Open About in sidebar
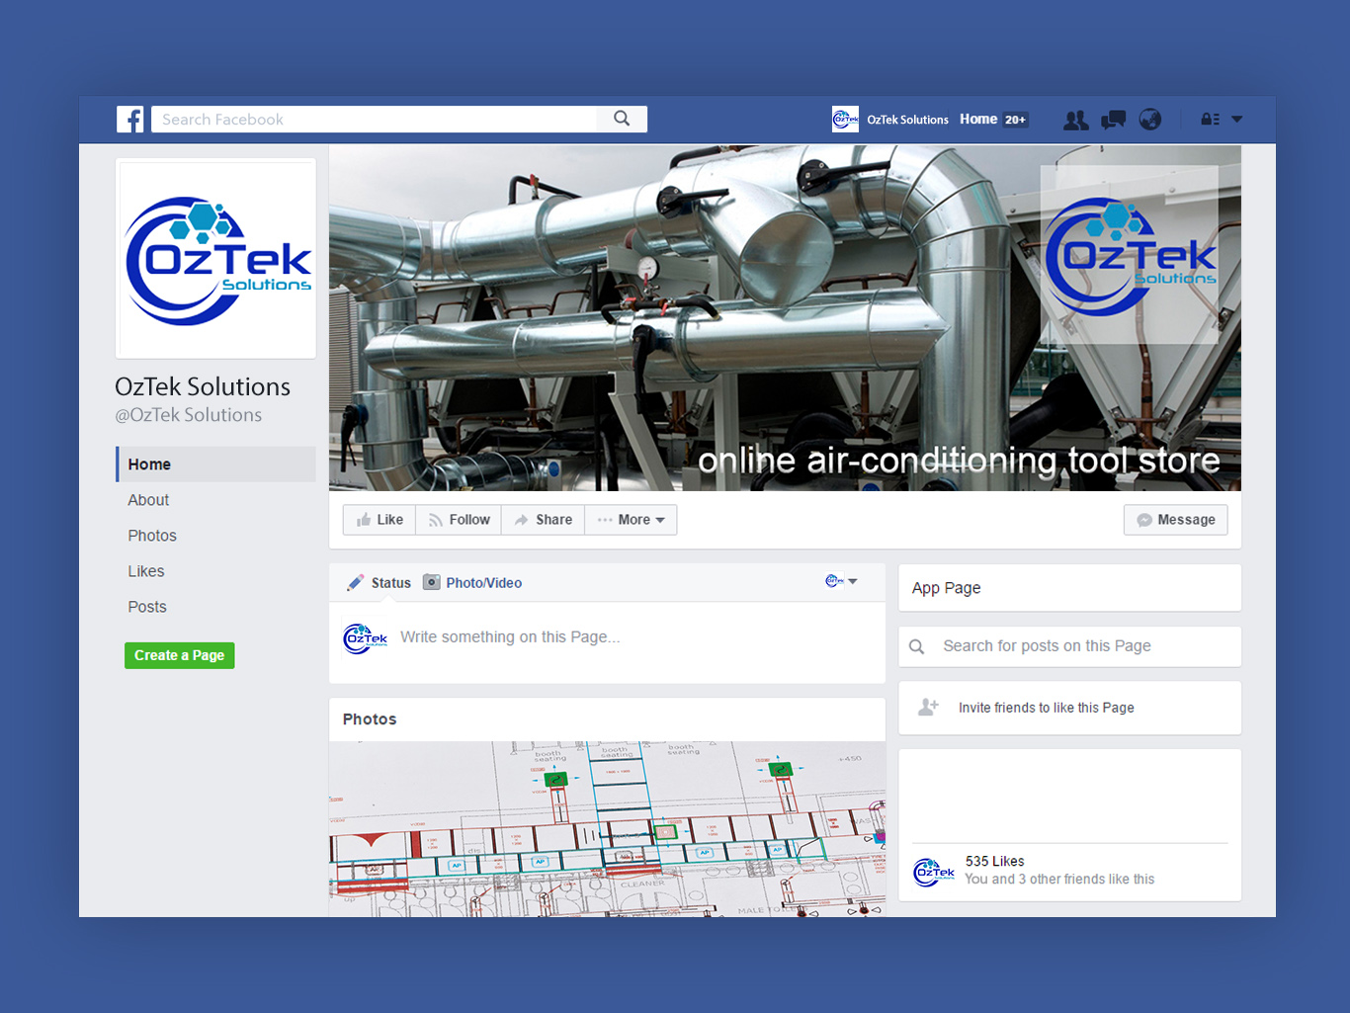1350x1013 pixels. click(148, 500)
